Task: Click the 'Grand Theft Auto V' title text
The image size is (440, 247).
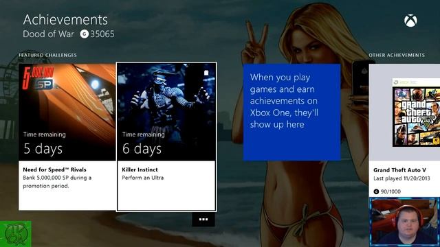Action: click(x=399, y=170)
